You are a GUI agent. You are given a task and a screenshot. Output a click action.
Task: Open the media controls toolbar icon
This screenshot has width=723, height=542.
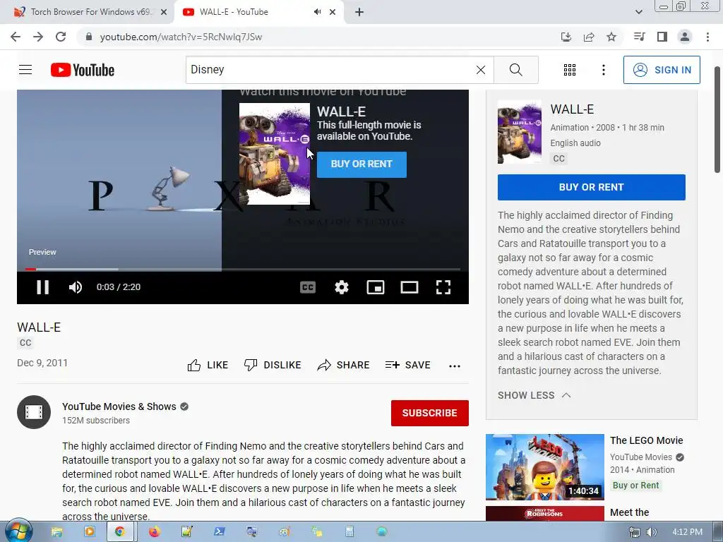click(639, 37)
